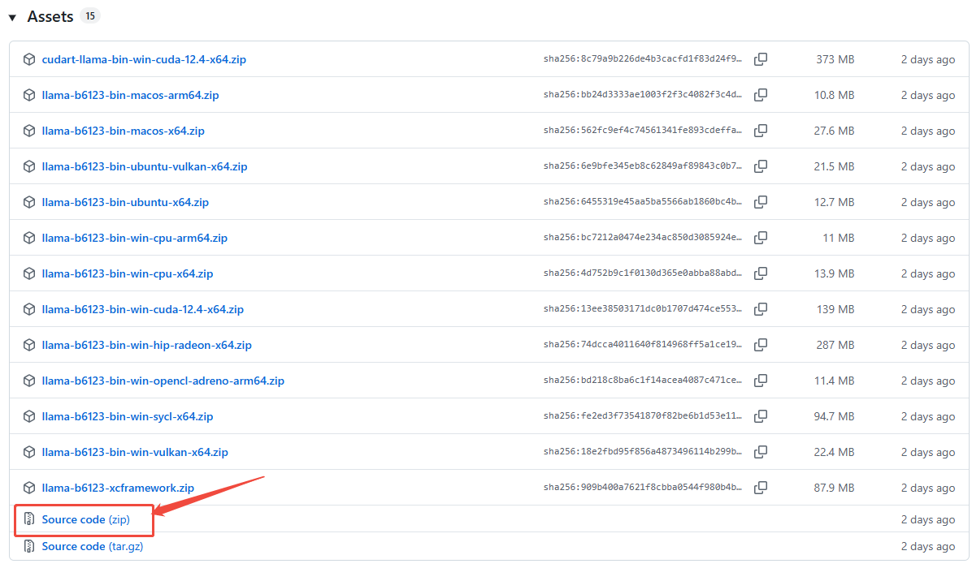Copy sha256 of llama-b6123-xcframework.zip

[x=761, y=488]
